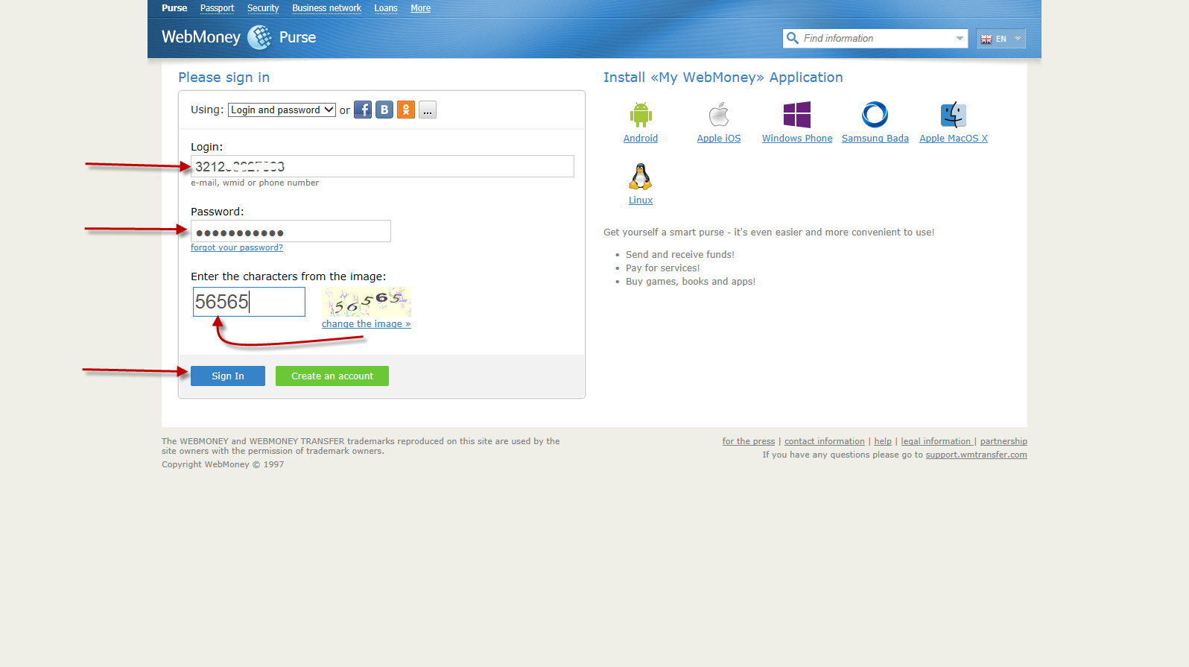Viewport: 1189px width, 667px height.
Task: Open the Purse menu item
Action: (174, 8)
